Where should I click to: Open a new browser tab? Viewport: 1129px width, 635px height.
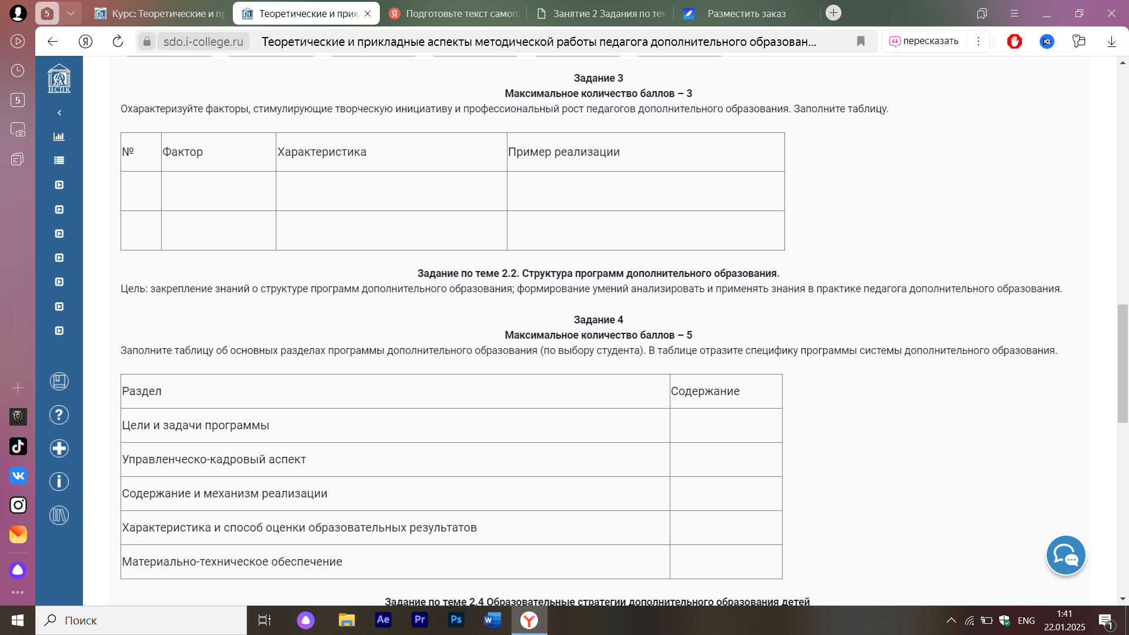point(833,13)
